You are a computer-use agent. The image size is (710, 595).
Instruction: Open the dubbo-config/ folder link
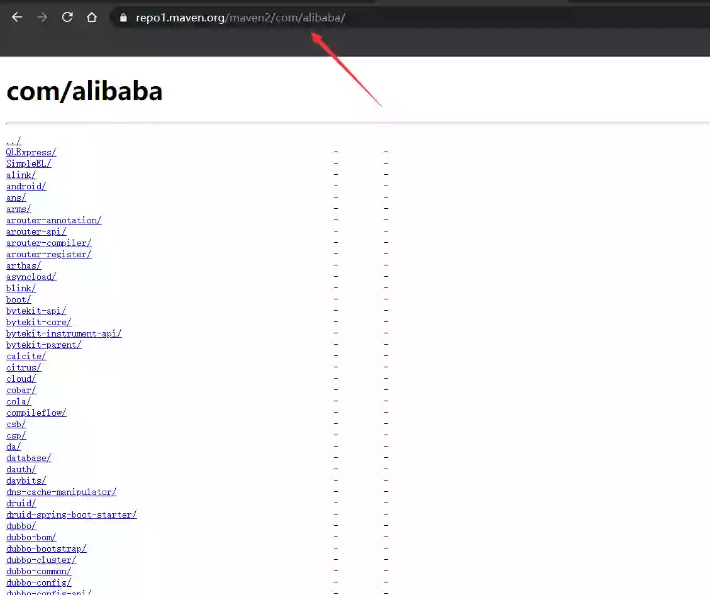click(x=39, y=582)
